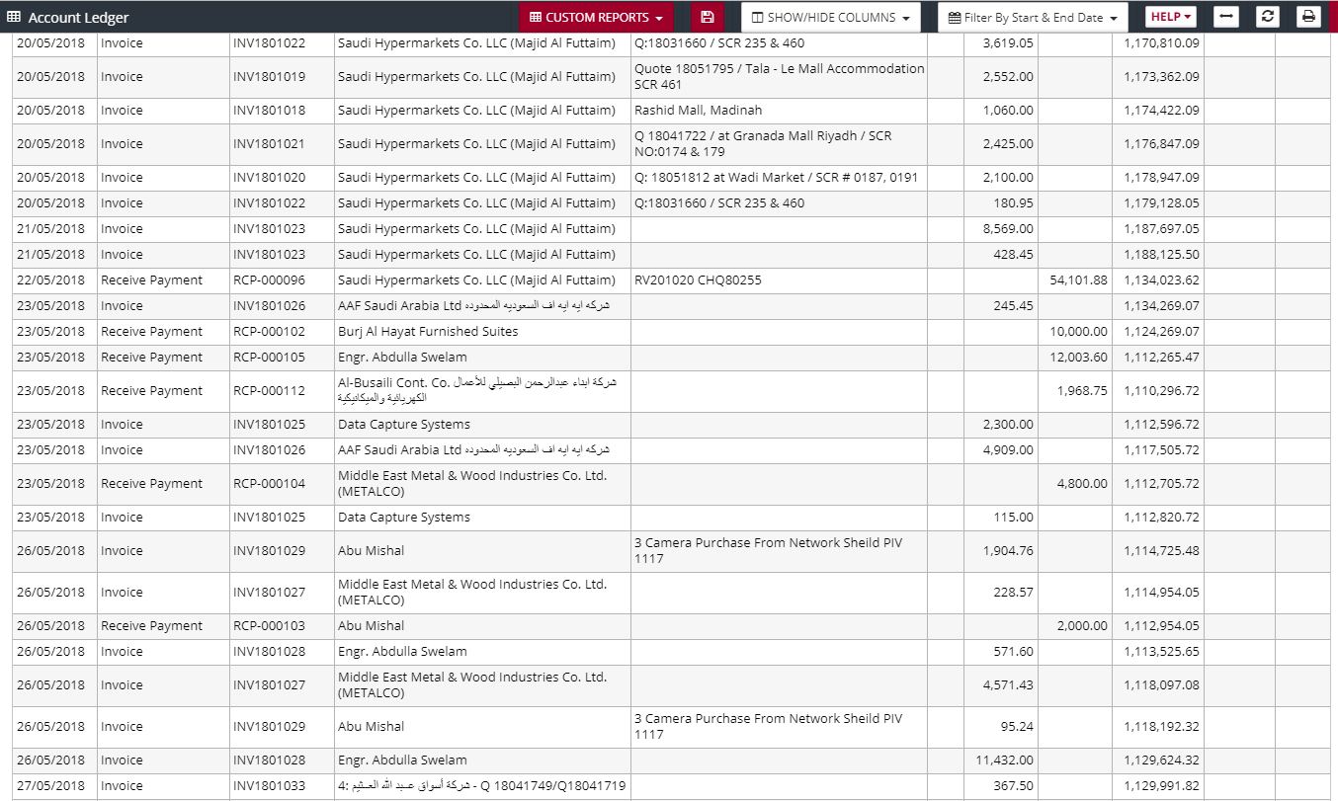Image resolution: width=1338 pixels, height=801 pixels.
Task: Click credit amount 10,000.00
Action: click(1078, 332)
